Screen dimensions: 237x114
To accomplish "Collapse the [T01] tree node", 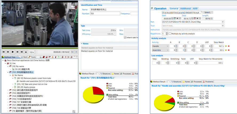I will (8, 72).
